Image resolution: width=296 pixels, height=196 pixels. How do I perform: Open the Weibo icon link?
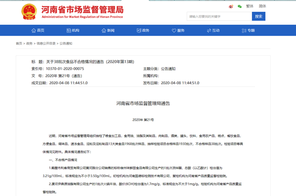click(231, 6)
